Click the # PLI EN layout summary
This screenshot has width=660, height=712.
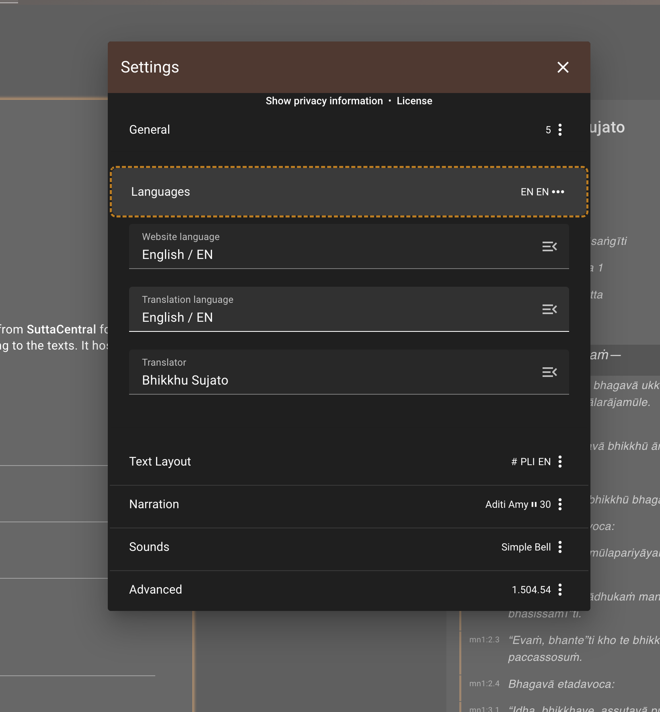530,462
